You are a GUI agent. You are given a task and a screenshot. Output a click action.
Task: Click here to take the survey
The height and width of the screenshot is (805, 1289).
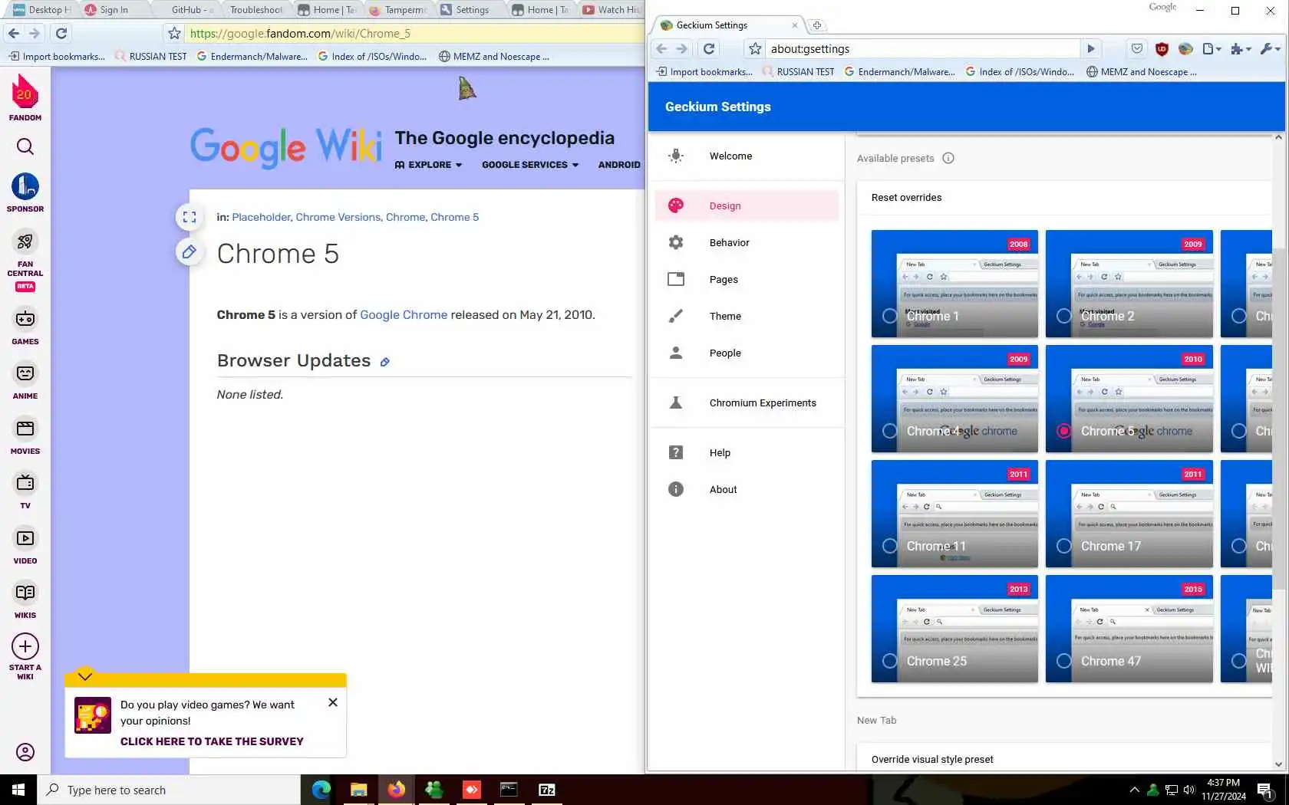pos(212,741)
